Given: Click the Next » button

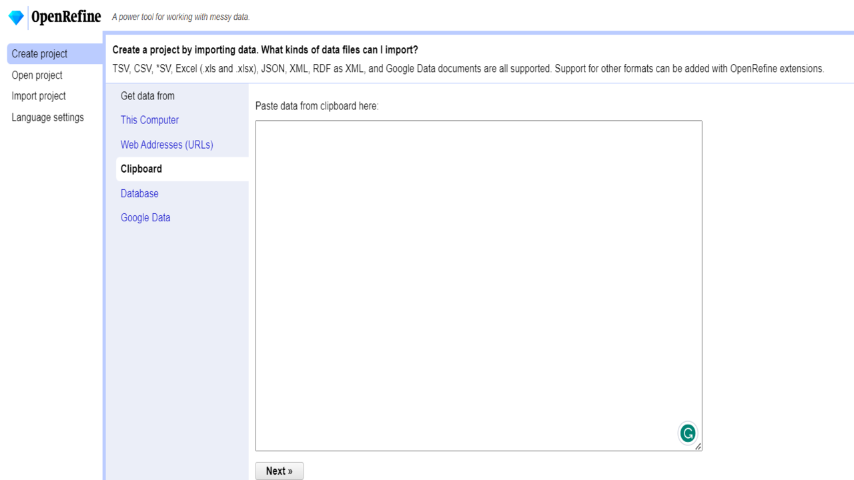Looking at the screenshot, I should coord(280,471).
